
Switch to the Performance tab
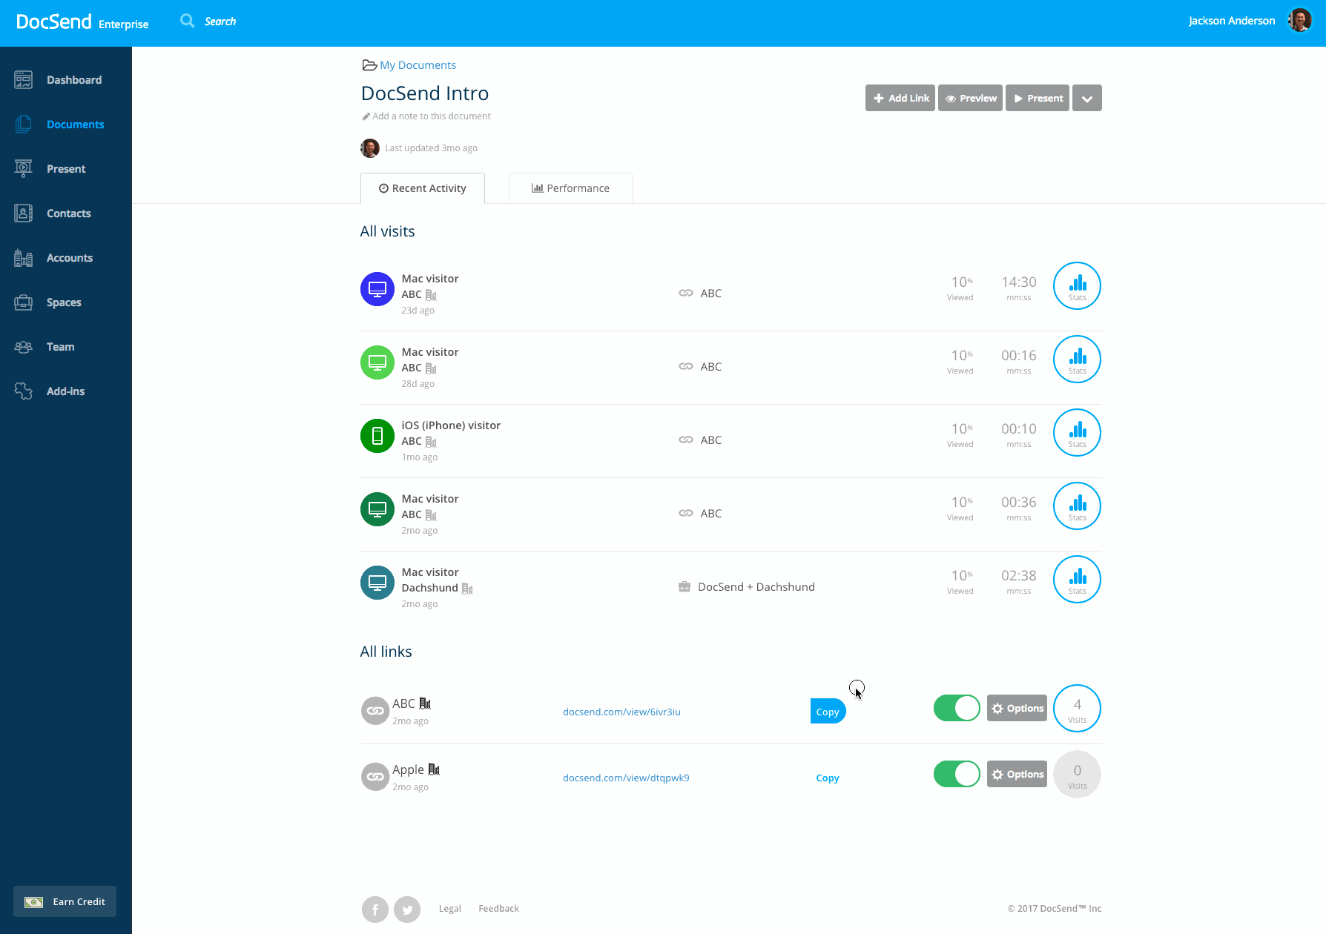tap(571, 188)
